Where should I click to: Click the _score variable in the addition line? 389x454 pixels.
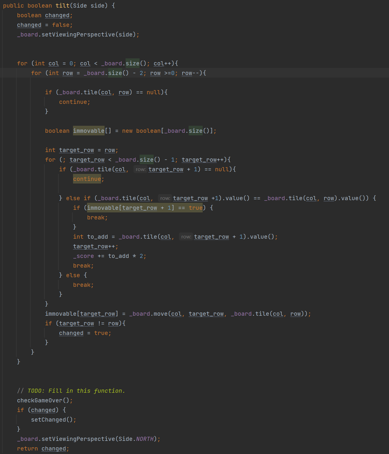click(x=84, y=256)
